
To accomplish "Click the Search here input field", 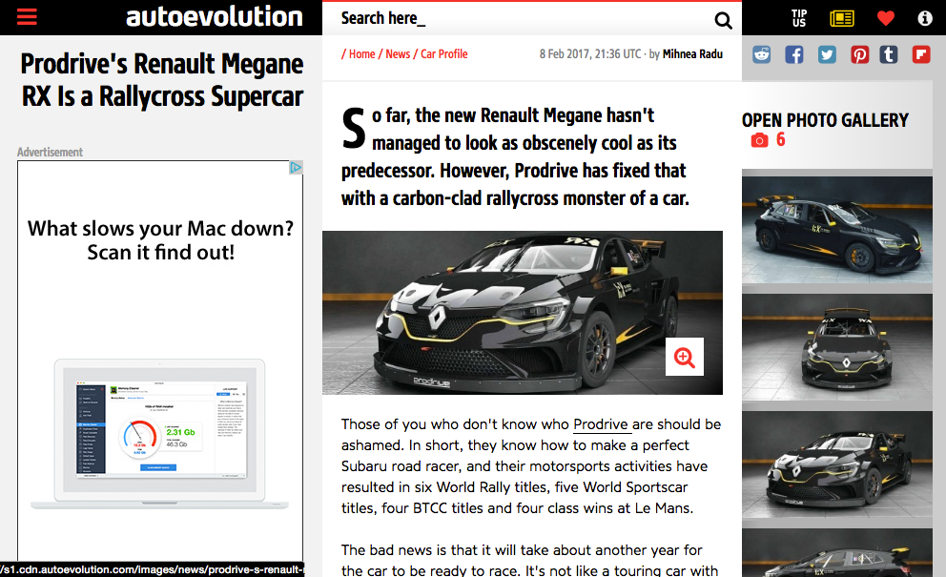I will point(522,19).
